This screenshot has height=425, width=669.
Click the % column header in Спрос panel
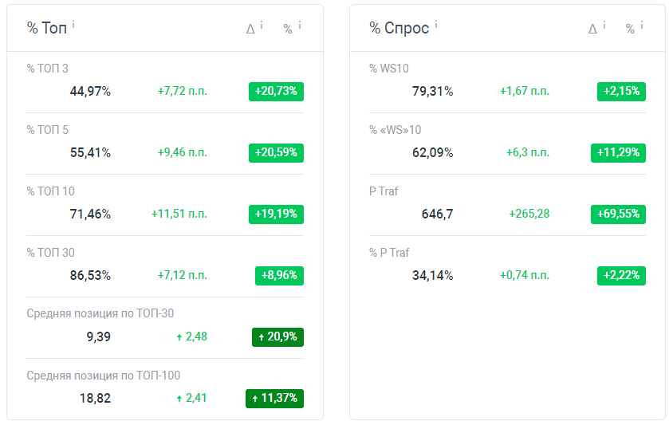630,29
